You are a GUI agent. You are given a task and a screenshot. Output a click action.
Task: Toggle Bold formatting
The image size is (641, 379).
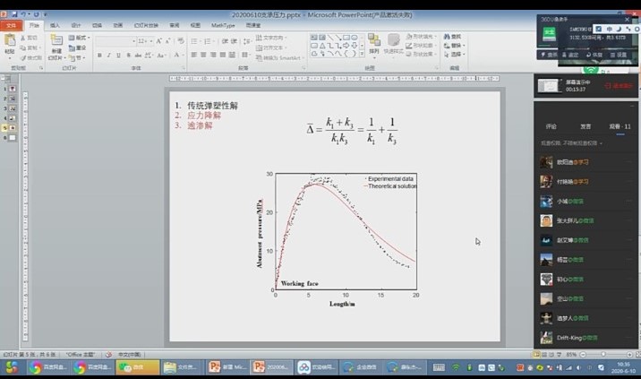[99, 55]
